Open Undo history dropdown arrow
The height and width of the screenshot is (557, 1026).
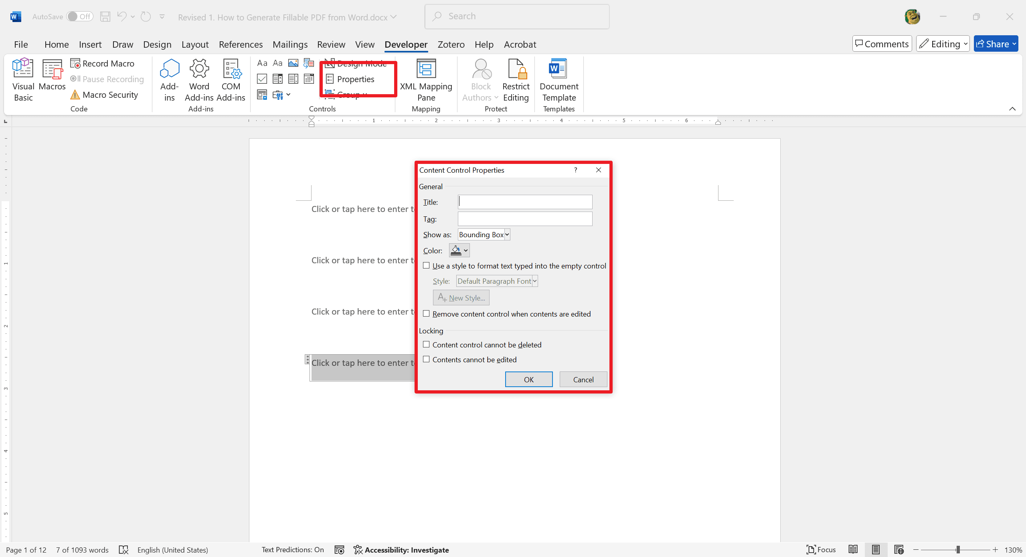point(133,16)
